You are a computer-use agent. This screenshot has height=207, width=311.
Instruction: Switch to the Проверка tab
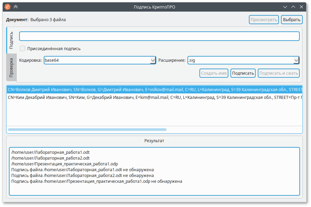pyautogui.click(x=11, y=67)
